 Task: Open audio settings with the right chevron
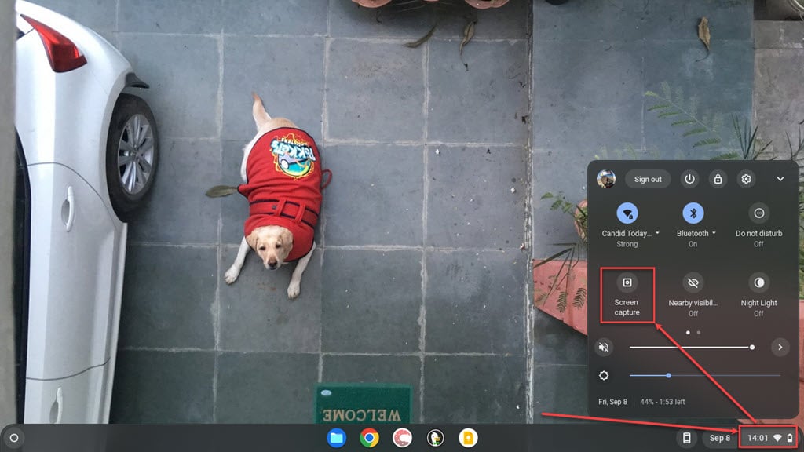[x=780, y=346]
